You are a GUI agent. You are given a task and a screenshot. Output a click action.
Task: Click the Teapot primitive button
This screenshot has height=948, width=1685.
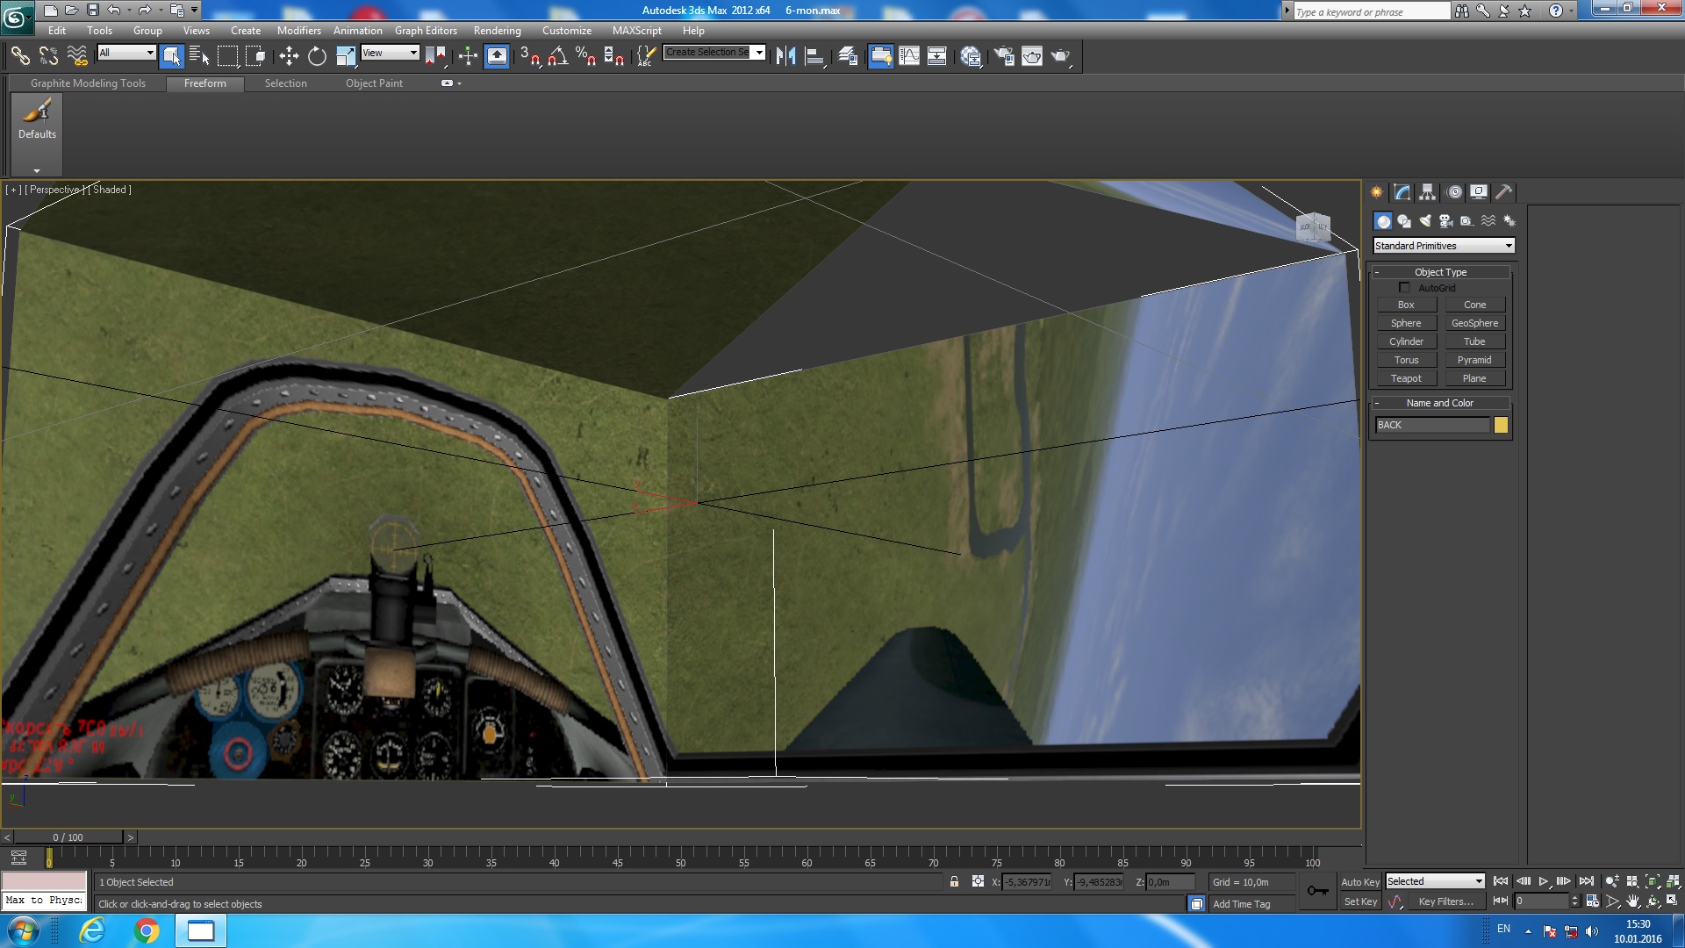coord(1406,378)
